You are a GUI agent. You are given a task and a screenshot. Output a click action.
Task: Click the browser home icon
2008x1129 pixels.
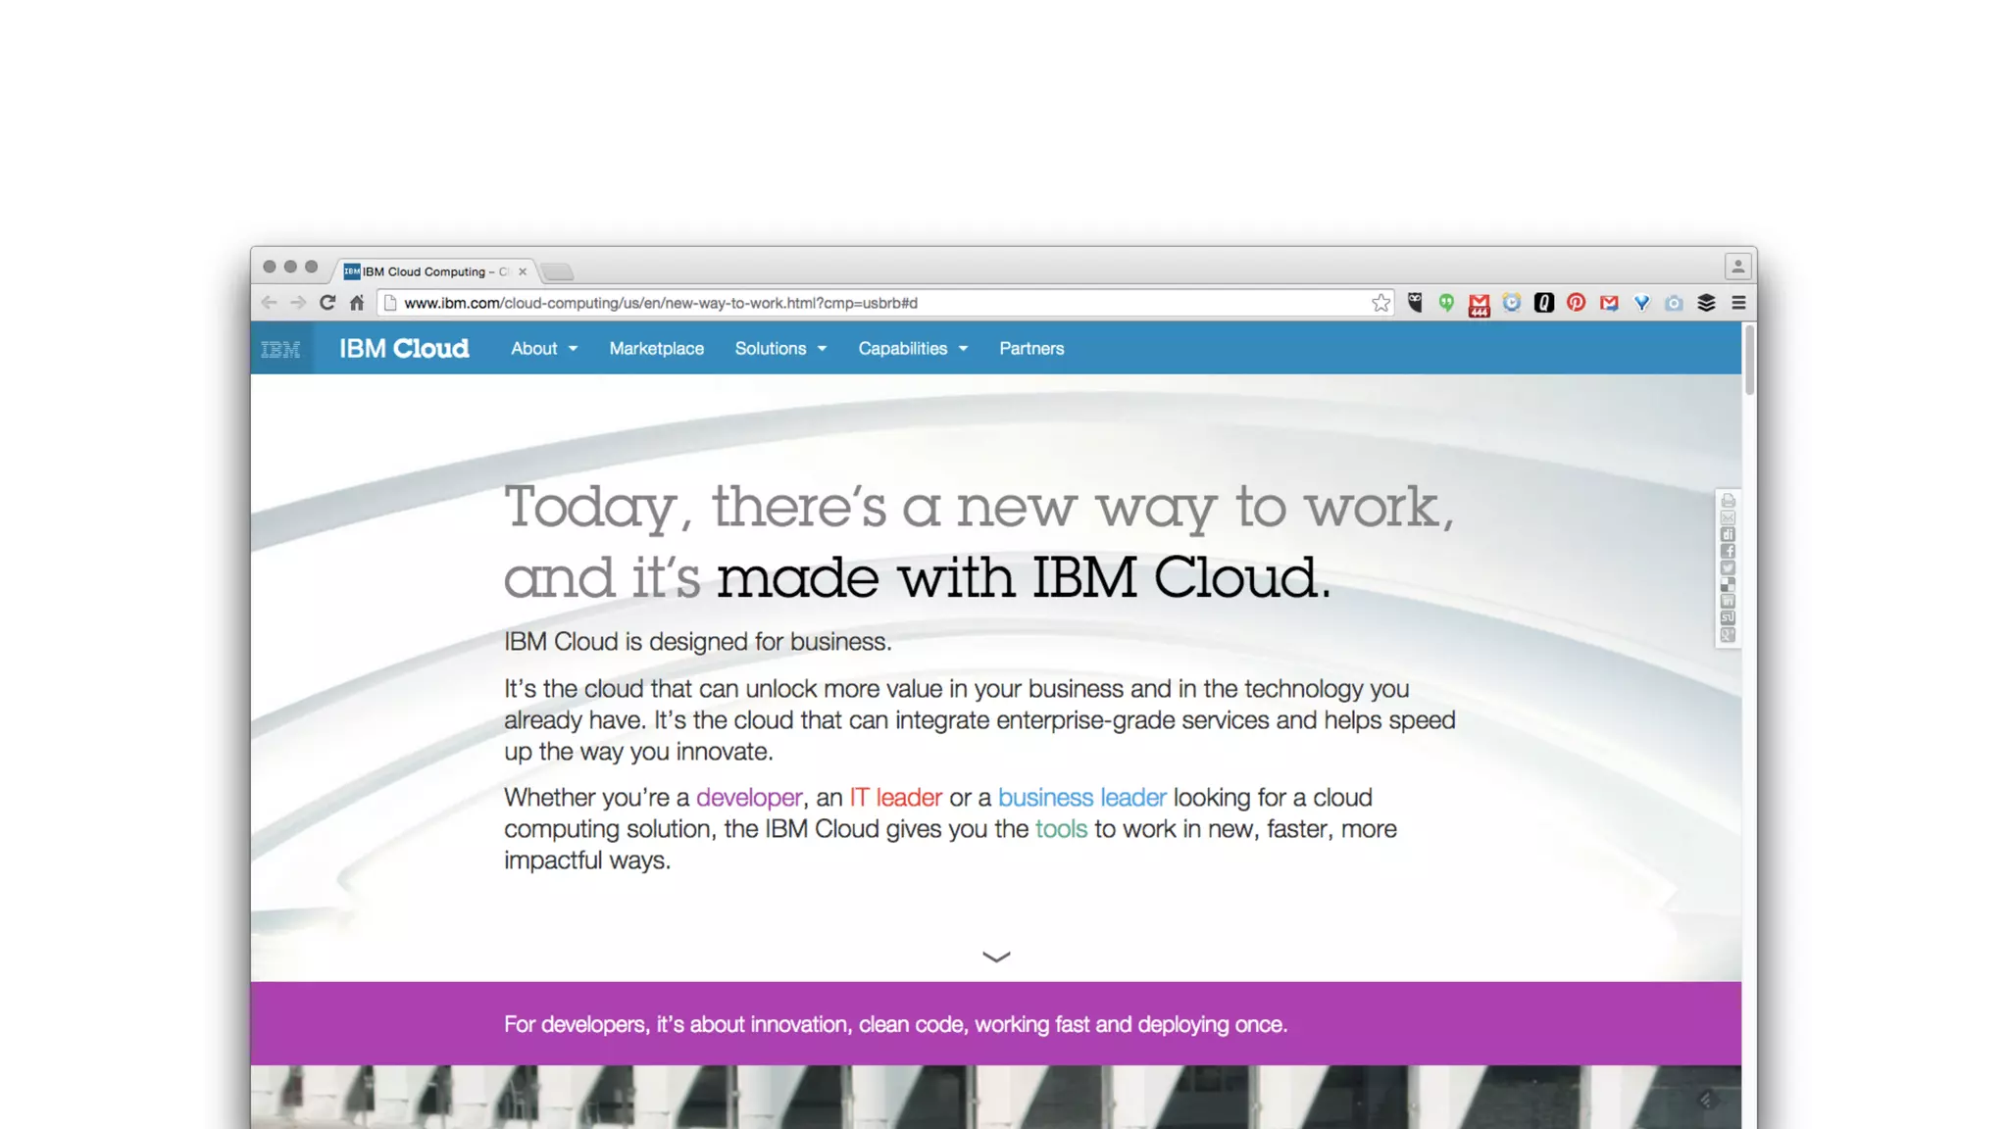click(x=357, y=303)
